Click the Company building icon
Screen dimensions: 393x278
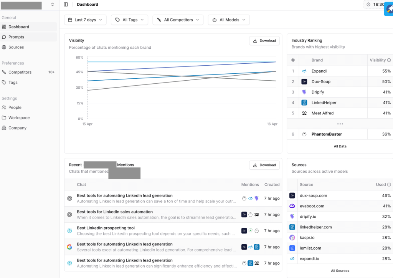pos(4,128)
